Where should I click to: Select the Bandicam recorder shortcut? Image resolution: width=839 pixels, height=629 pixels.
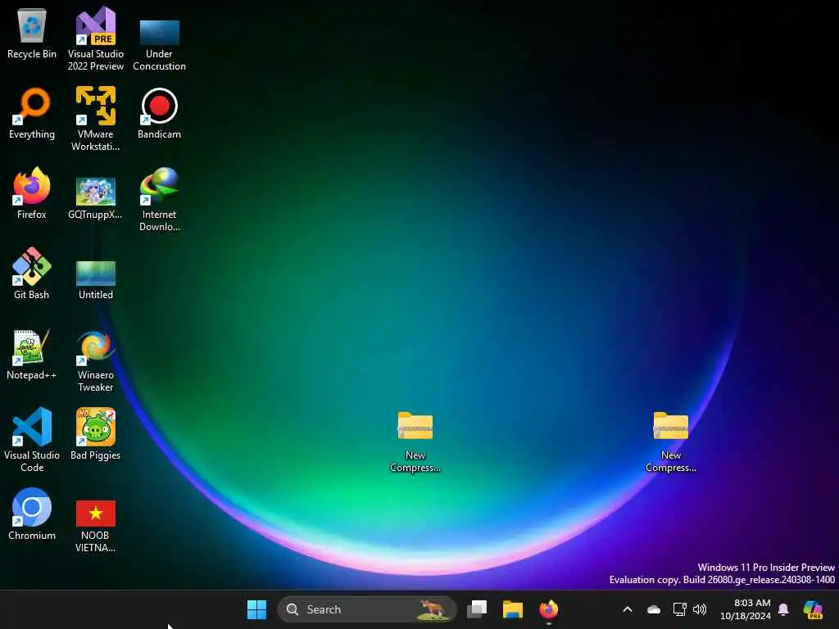click(x=159, y=113)
